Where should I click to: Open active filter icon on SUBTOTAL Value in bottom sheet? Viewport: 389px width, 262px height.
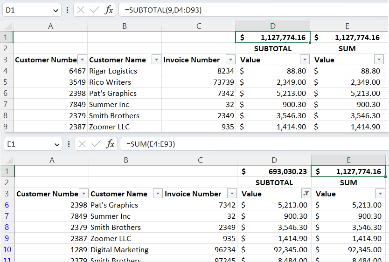(306, 194)
